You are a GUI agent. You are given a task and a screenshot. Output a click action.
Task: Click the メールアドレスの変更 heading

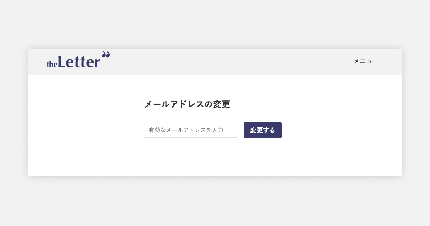pos(187,104)
